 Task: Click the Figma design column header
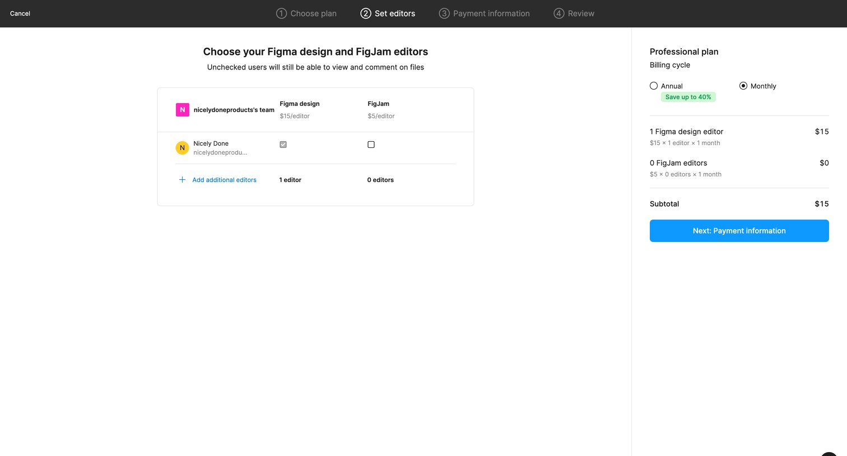click(300, 104)
